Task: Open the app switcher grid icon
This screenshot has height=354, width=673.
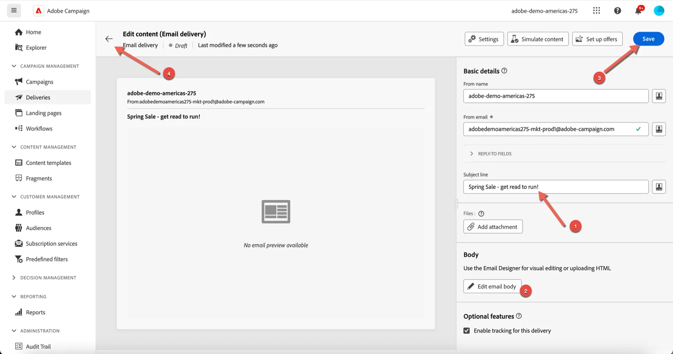Action: 596,11
